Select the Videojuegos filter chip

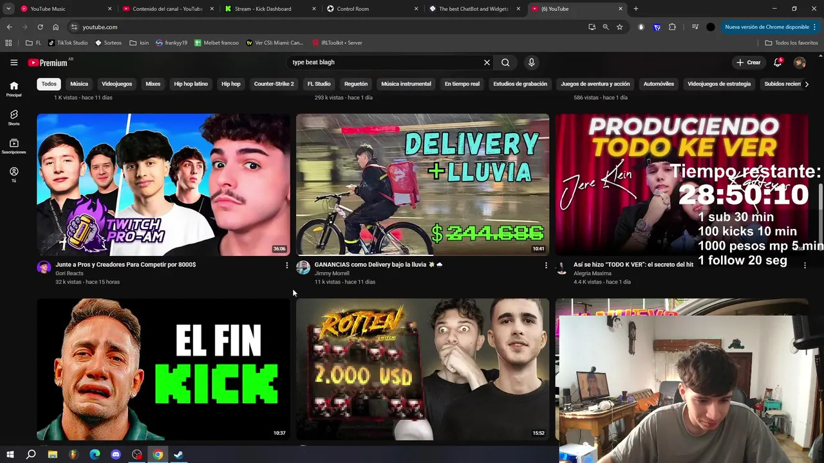click(117, 84)
